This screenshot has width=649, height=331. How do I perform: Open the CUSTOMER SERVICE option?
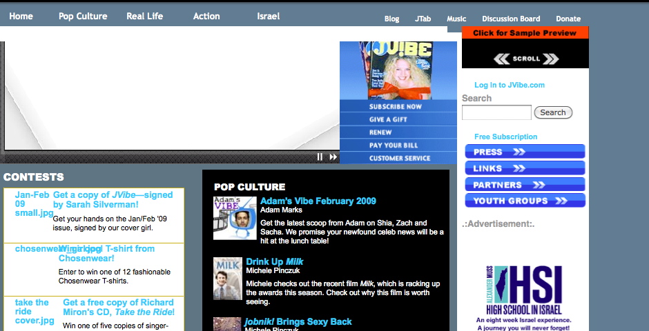point(400,159)
